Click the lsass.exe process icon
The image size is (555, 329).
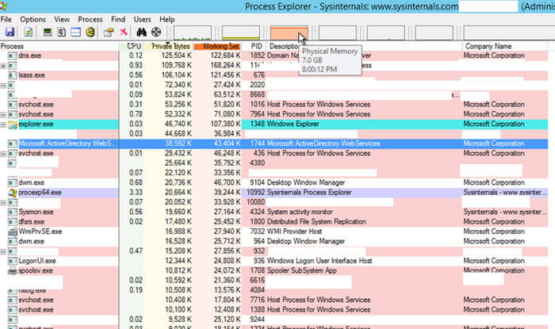click(13, 75)
